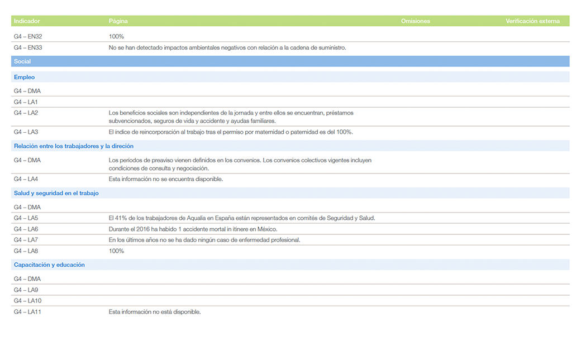Click the periodos de preaviso description
The width and height of the screenshot is (581, 337).
[240, 164]
